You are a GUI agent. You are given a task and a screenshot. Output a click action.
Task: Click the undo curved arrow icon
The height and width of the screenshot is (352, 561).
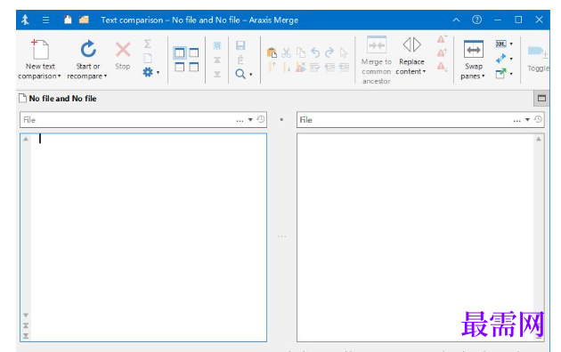[315, 52]
